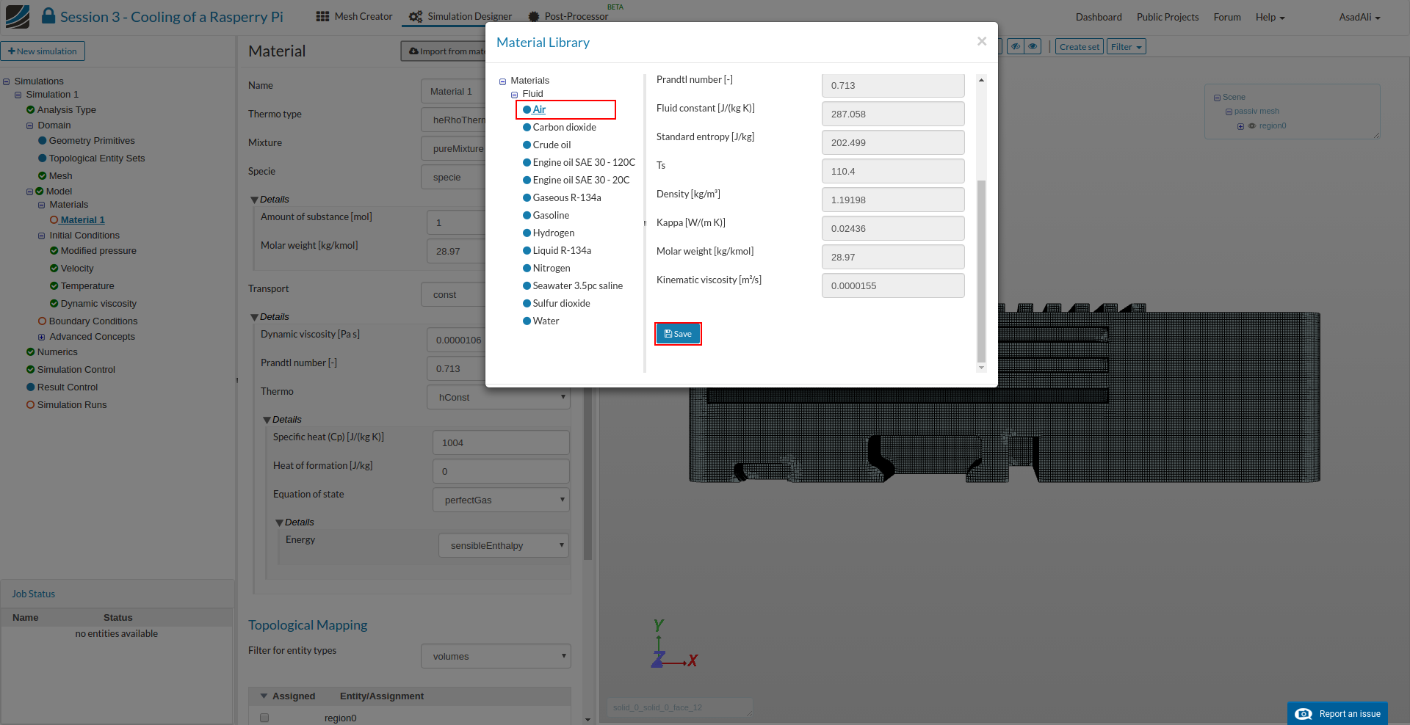This screenshot has width=1410, height=725.
Task: Click the Save button in Material Library
Action: click(678, 334)
